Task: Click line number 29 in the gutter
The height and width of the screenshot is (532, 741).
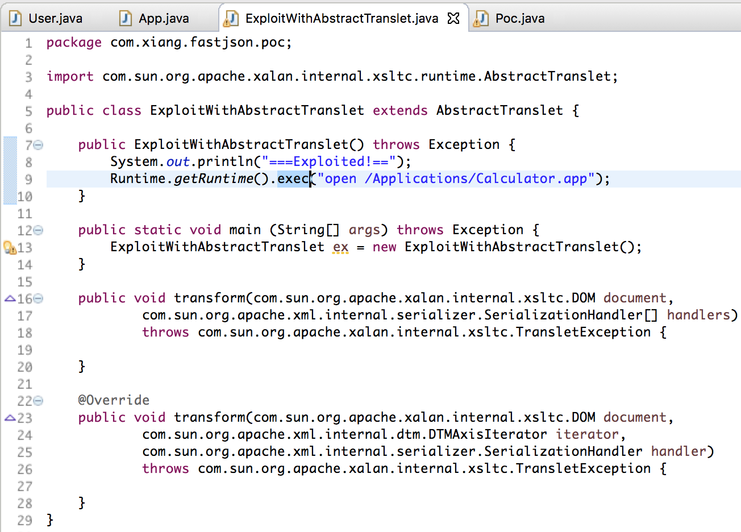Action: 25,520
